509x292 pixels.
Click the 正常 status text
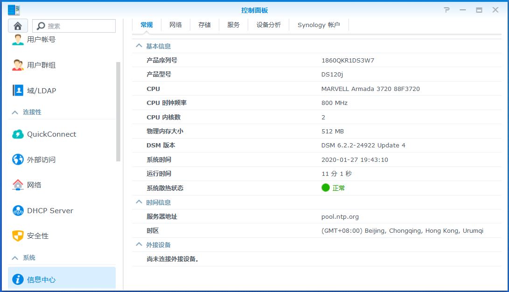pos(339,188)
